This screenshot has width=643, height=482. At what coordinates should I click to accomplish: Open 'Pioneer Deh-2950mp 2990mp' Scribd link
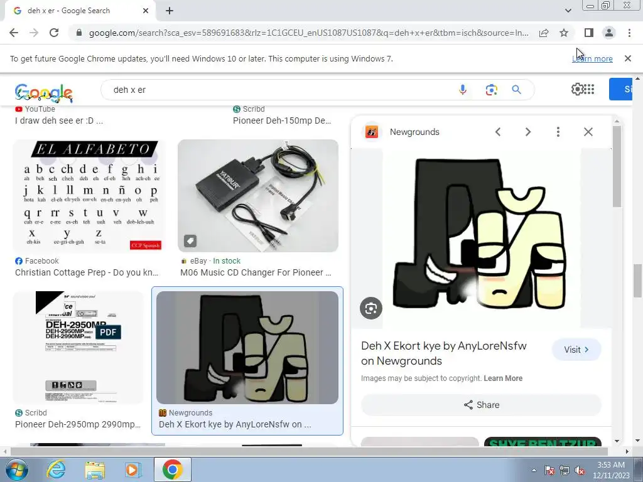(x=78, y=424)
